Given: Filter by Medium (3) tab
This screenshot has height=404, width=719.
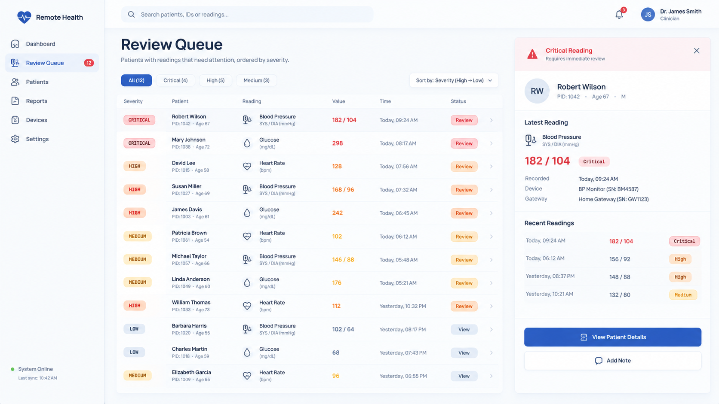Looking at the screenshot, I should pyautogui.click(x=256, y=80).
